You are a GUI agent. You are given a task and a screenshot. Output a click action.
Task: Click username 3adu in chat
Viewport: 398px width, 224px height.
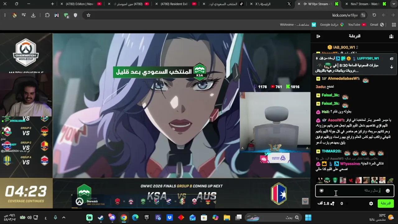pyautogui.click(x=320, y=87)
